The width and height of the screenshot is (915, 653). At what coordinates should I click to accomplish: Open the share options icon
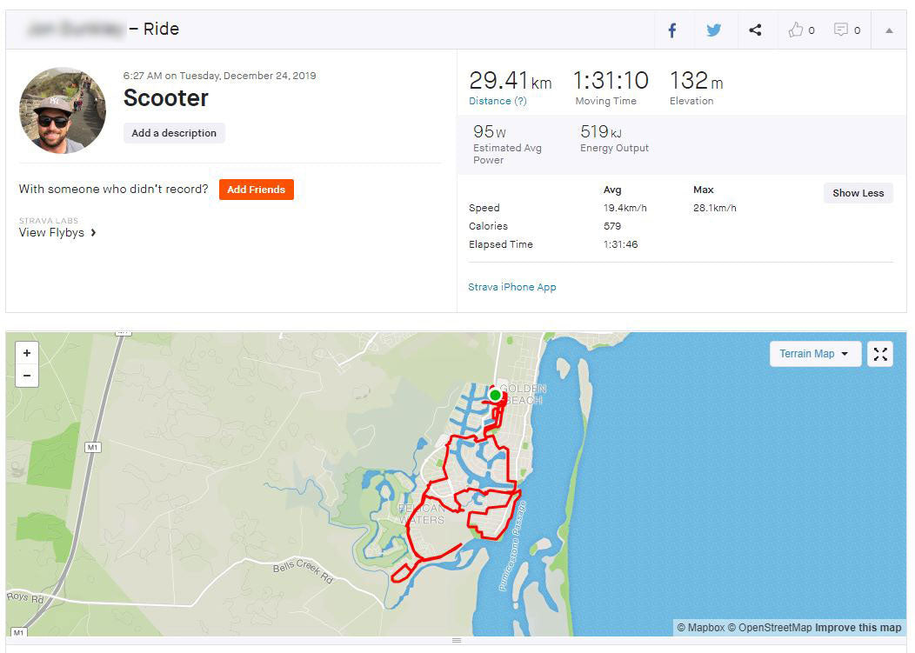tap(755, 29)
